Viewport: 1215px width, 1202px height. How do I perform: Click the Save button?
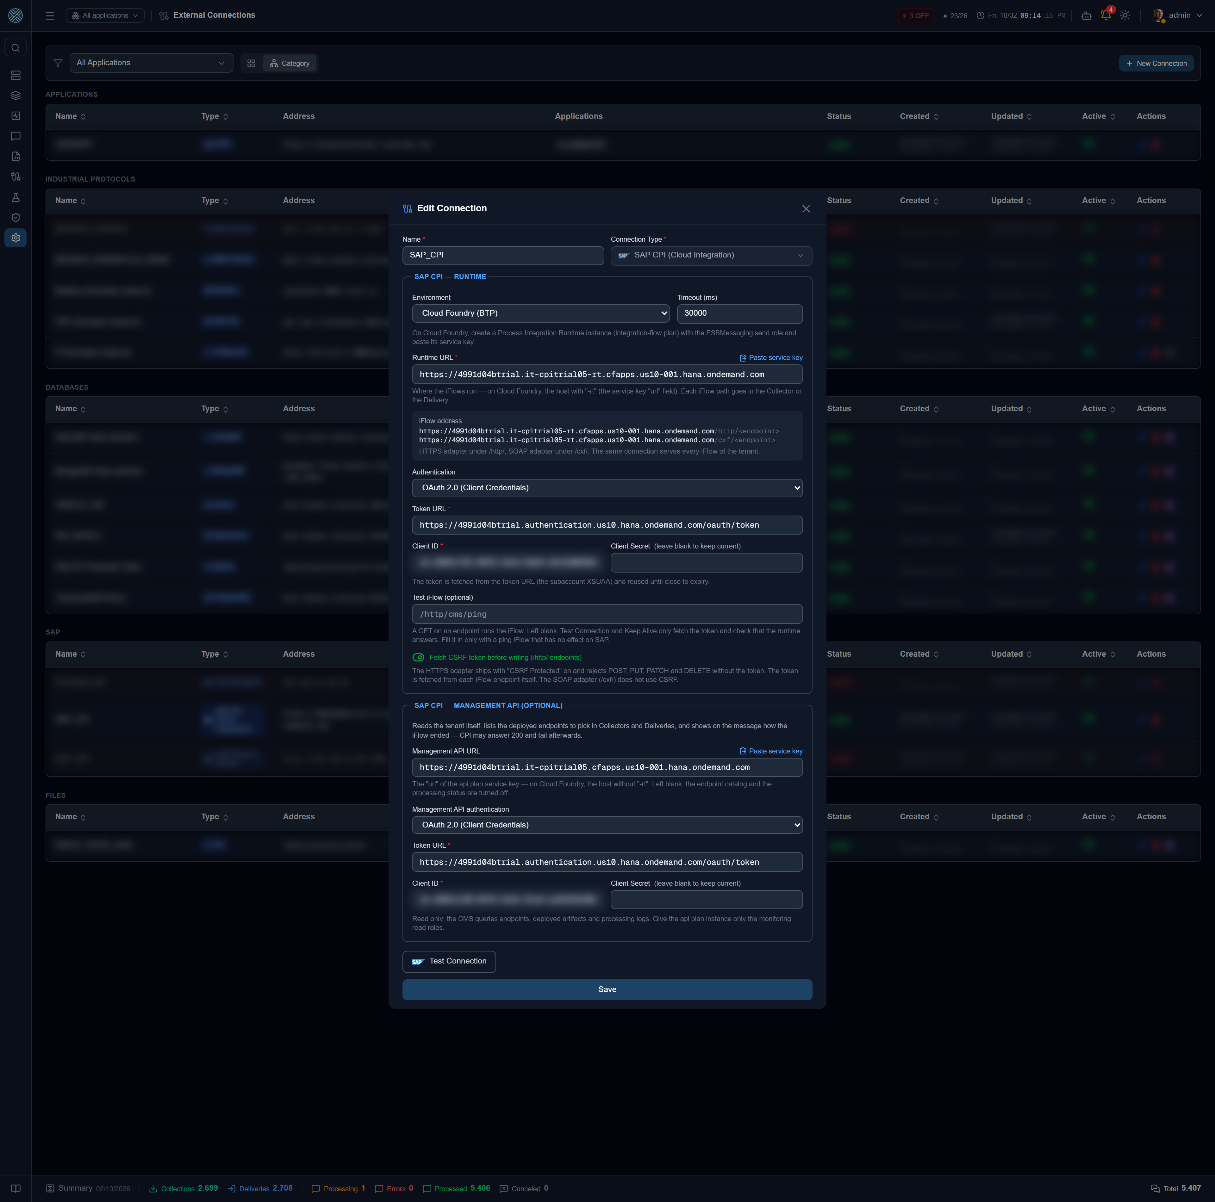pos(607,989)
